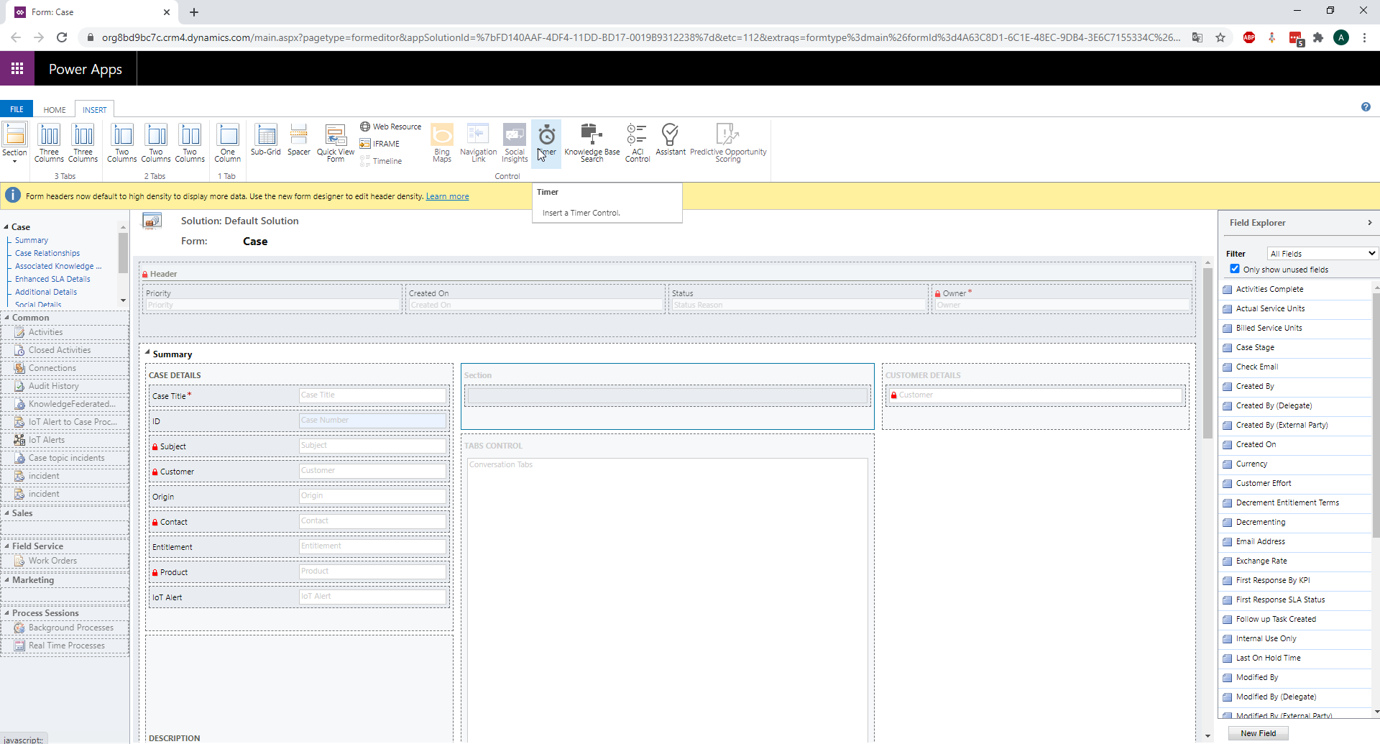Open the FILE ribbon tab
The image size is (1380, 744).
pos(17,109)
